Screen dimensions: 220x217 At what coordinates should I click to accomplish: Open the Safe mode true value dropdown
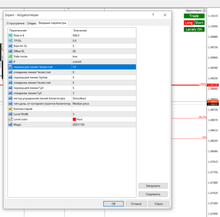click(x=104, y=56)
